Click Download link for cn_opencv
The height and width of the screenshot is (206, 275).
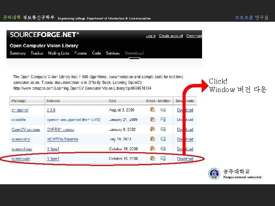click(x=185, y=110)
